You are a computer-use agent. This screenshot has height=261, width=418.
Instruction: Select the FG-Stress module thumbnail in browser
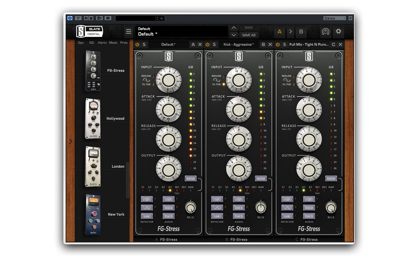(x=93, y=70)
